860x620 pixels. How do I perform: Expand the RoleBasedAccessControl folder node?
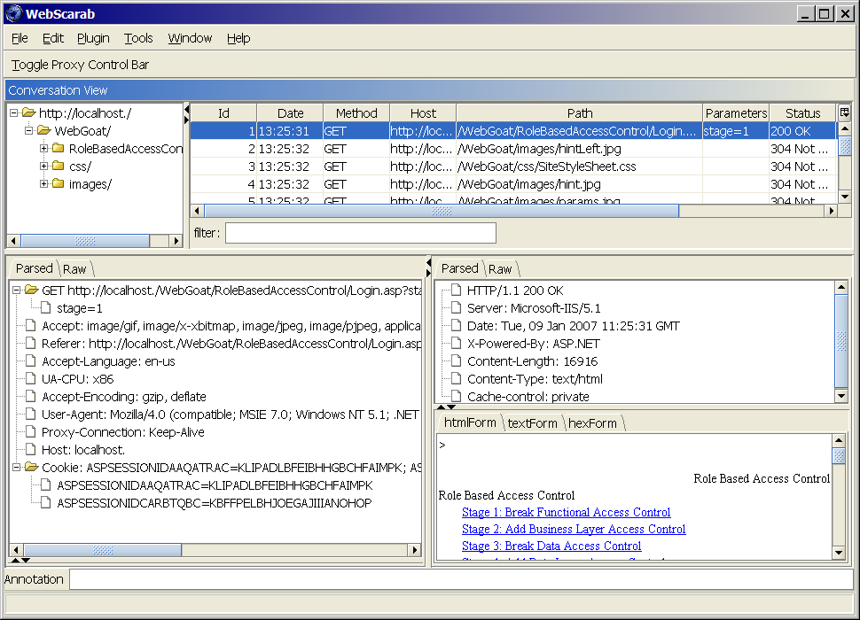point(43,149)
